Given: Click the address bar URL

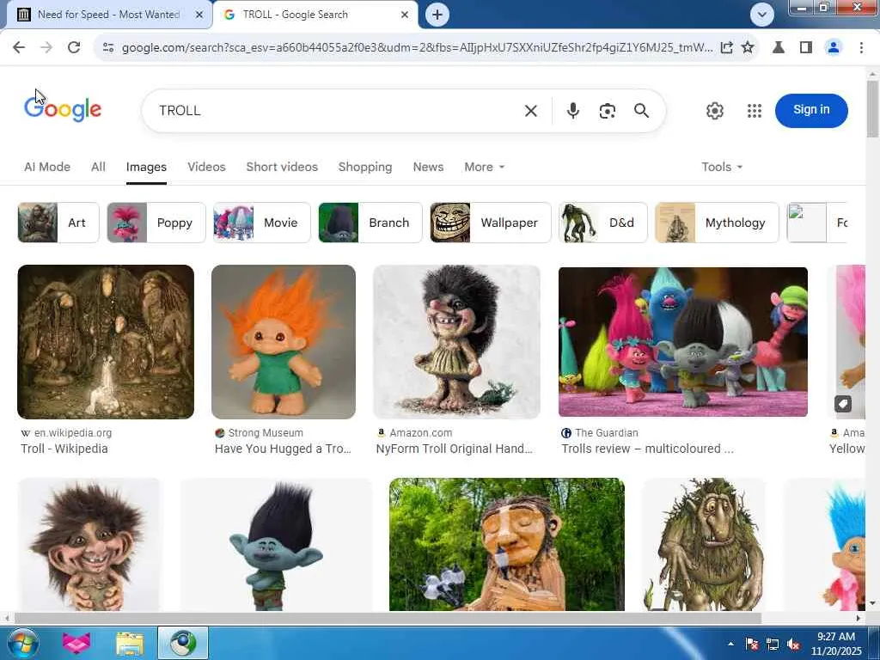Looking at the screenshot, I should click(x=417, y=48).
